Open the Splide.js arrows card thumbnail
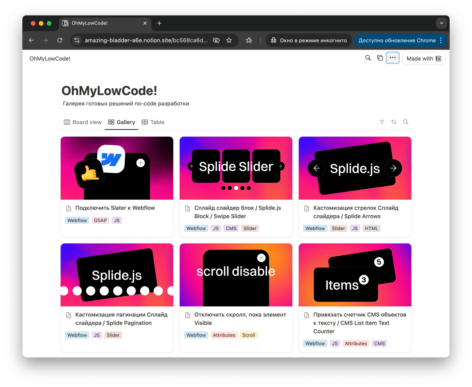 pyautogui.click(x=355, y=168)
